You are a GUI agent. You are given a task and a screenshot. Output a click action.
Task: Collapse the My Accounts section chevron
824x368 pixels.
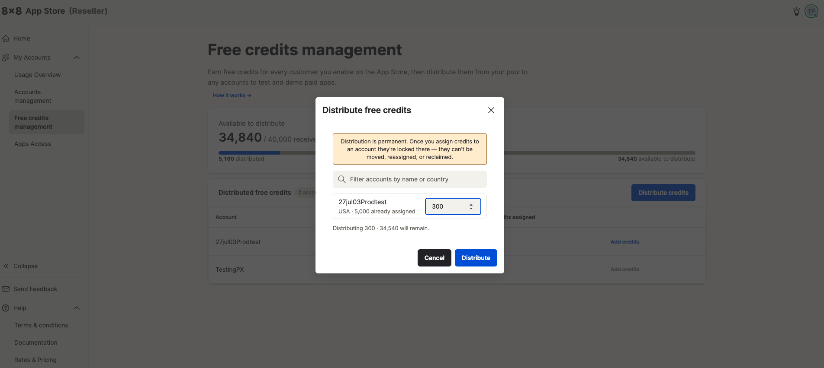[x=77, y=57]
